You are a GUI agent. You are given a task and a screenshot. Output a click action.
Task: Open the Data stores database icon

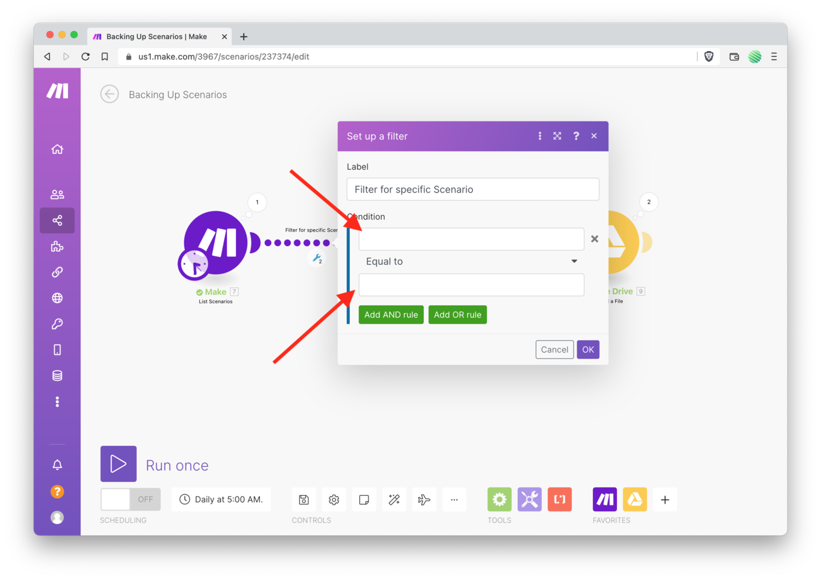(57, 375)
